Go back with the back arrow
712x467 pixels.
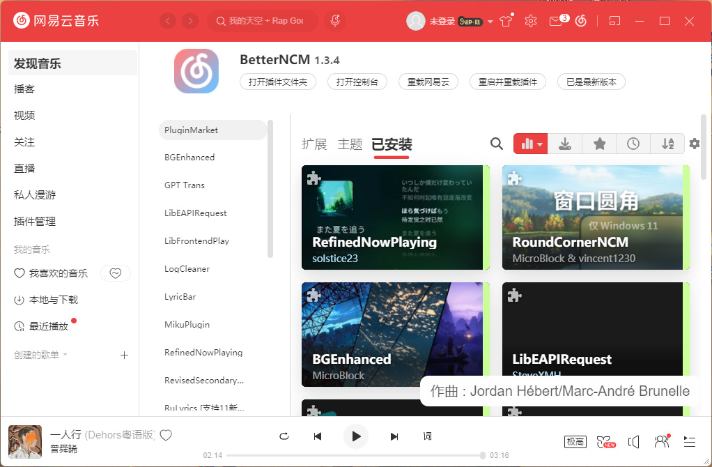click(168, 21)
